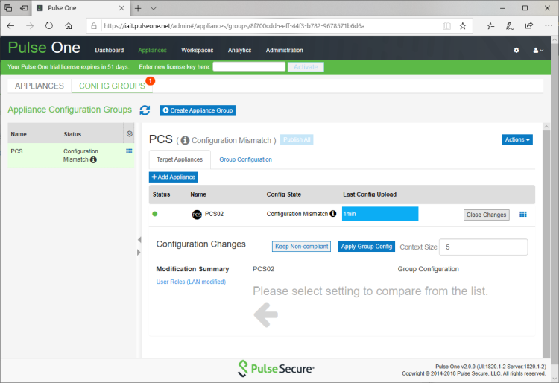Open User Roles (LAN modified) link
Viewport: 559px width, 383px height.
191,282
